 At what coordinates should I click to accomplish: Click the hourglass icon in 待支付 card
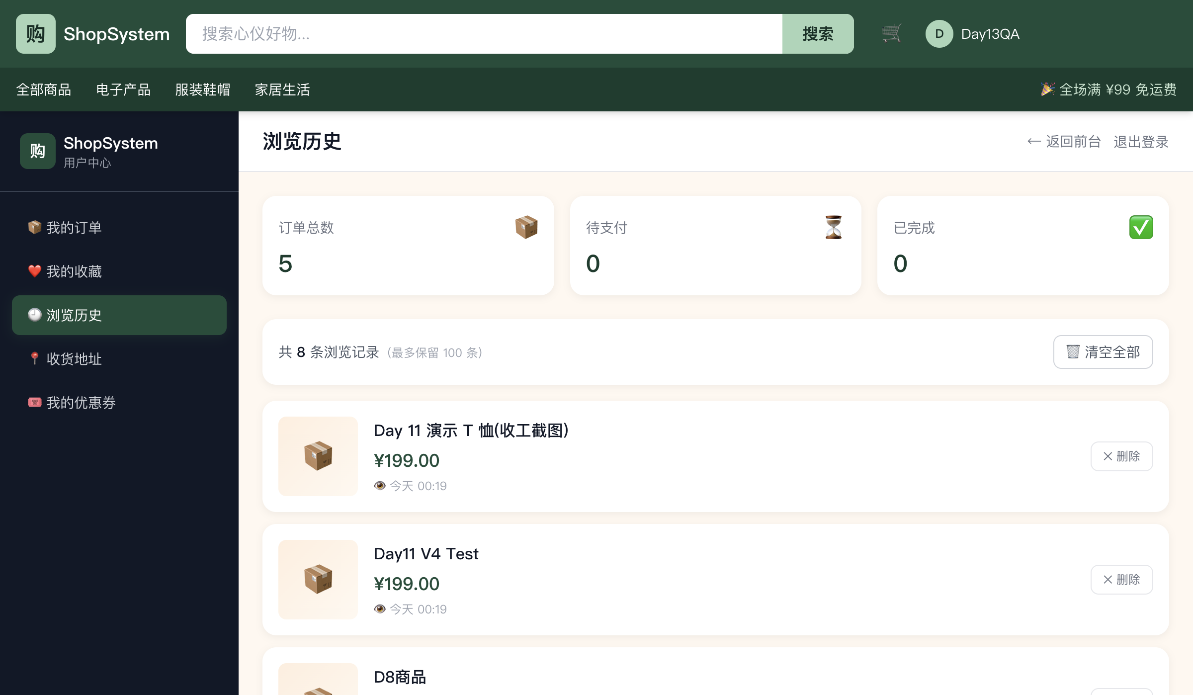point(834,227)
